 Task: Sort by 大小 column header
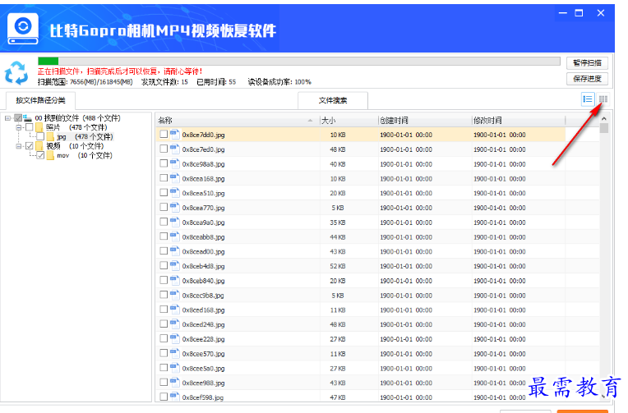(x=349, y=121)
